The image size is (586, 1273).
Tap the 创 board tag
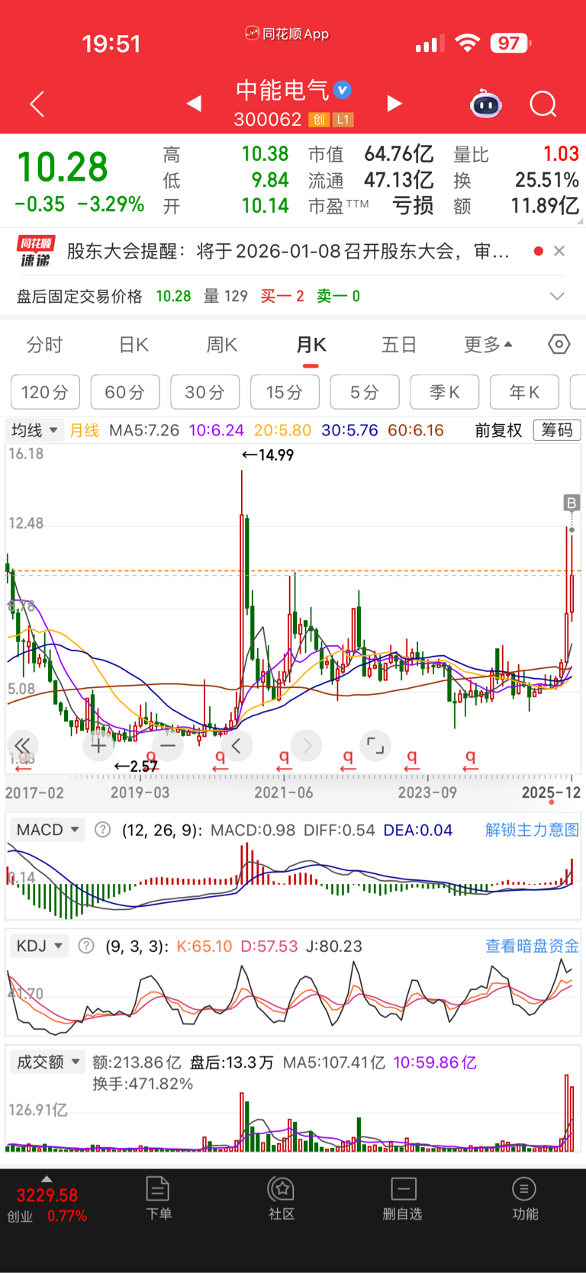[x=318, y=120]
